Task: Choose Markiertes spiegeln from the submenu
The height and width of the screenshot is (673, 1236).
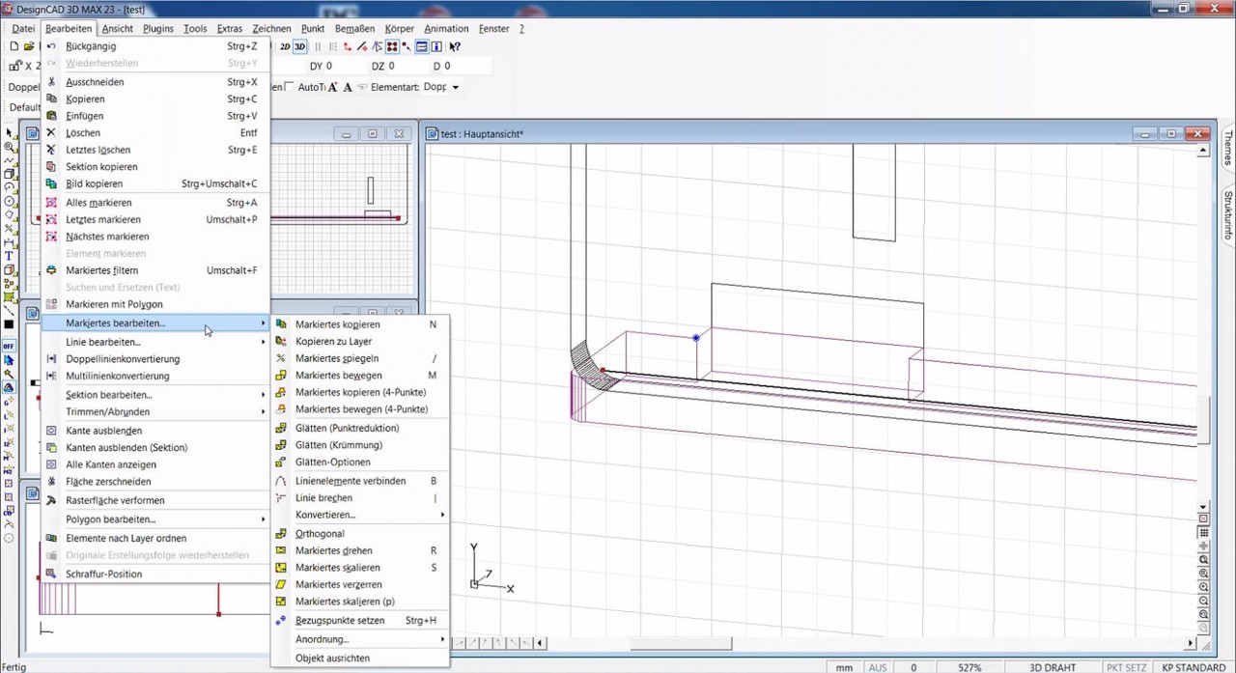Action: (337, 358)
